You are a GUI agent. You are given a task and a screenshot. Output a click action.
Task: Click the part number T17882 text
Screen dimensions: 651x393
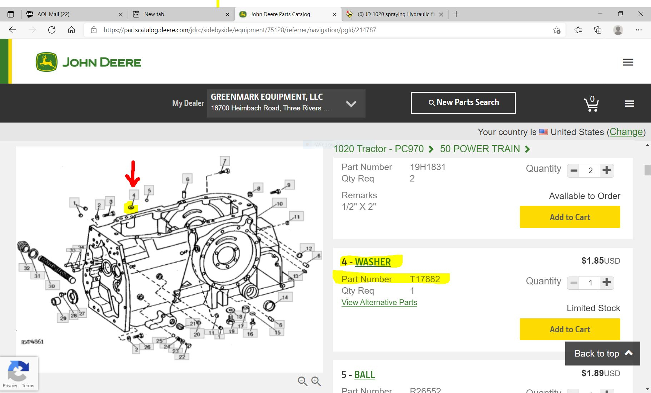[425, 279]
